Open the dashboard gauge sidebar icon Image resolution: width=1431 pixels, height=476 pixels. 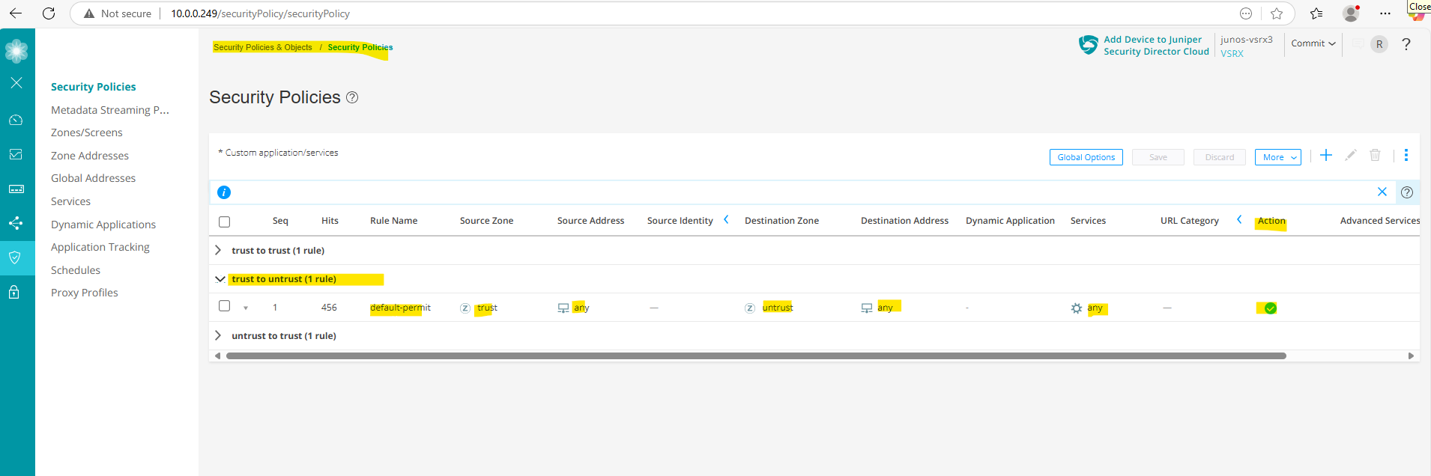tap(16, 120)
